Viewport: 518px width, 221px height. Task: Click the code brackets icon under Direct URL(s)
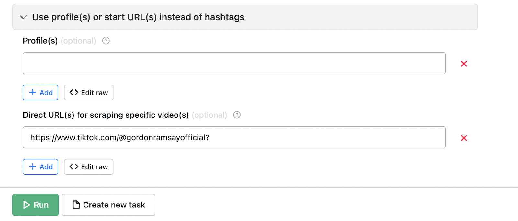pos(74,167)
